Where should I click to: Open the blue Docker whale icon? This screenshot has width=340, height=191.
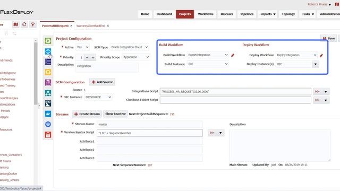pyautogui.click(x=48, y=114)
